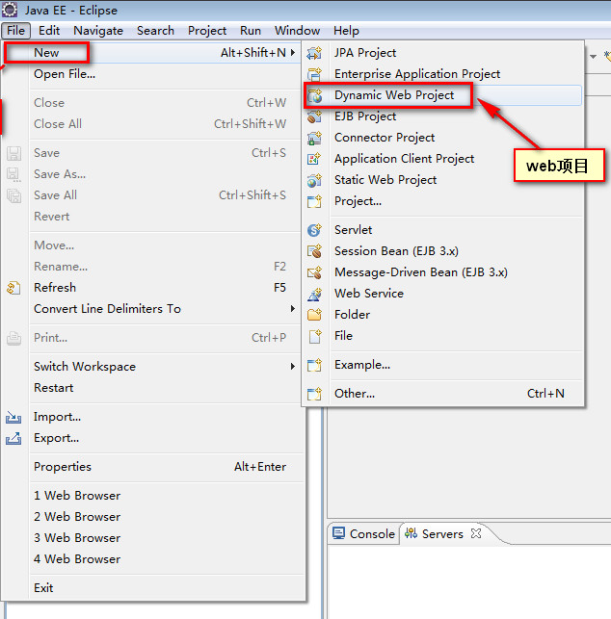The height and width of the screenshot is (619, 611).
Task: Click the Static Web Project icon
Action: click(x=314, y=180)
